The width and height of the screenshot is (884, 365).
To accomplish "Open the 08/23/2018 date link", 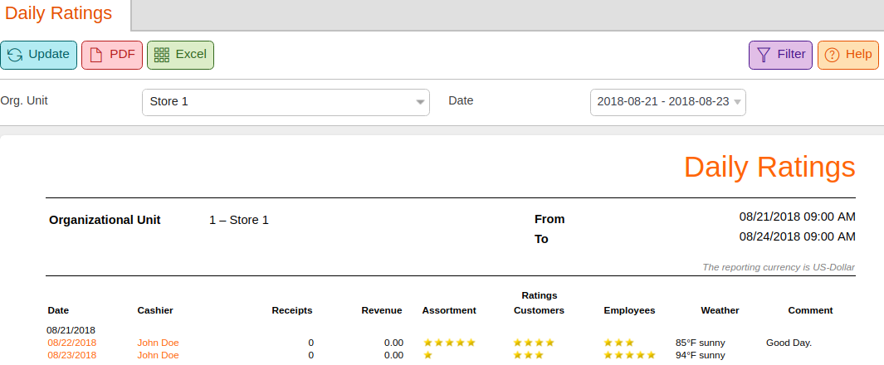I will 71,355.
